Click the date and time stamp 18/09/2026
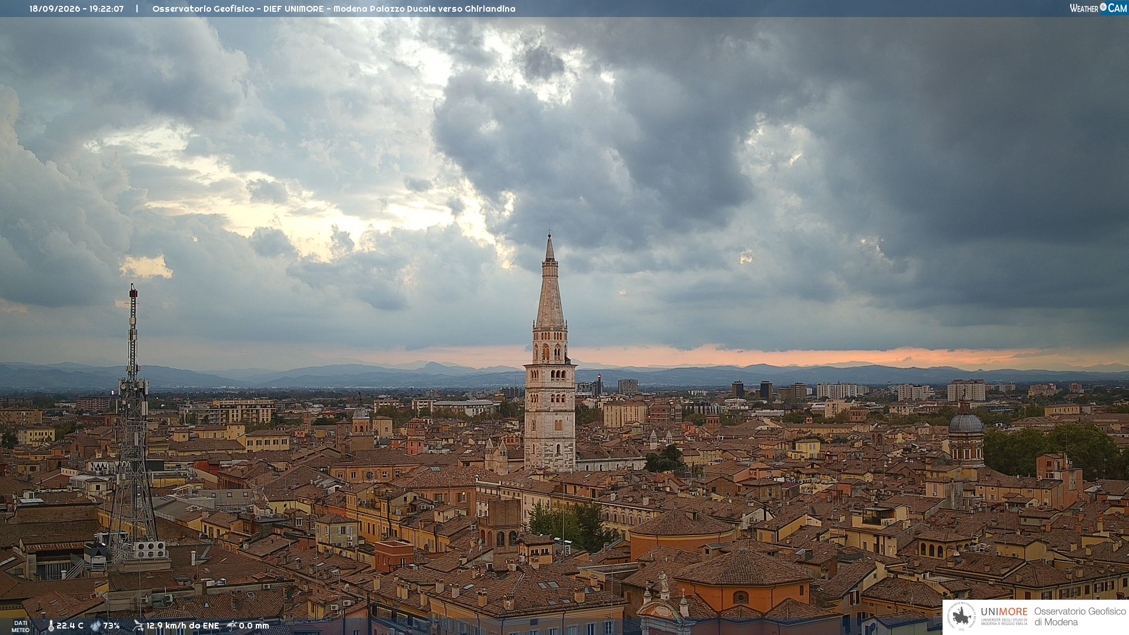 (76, 9)
